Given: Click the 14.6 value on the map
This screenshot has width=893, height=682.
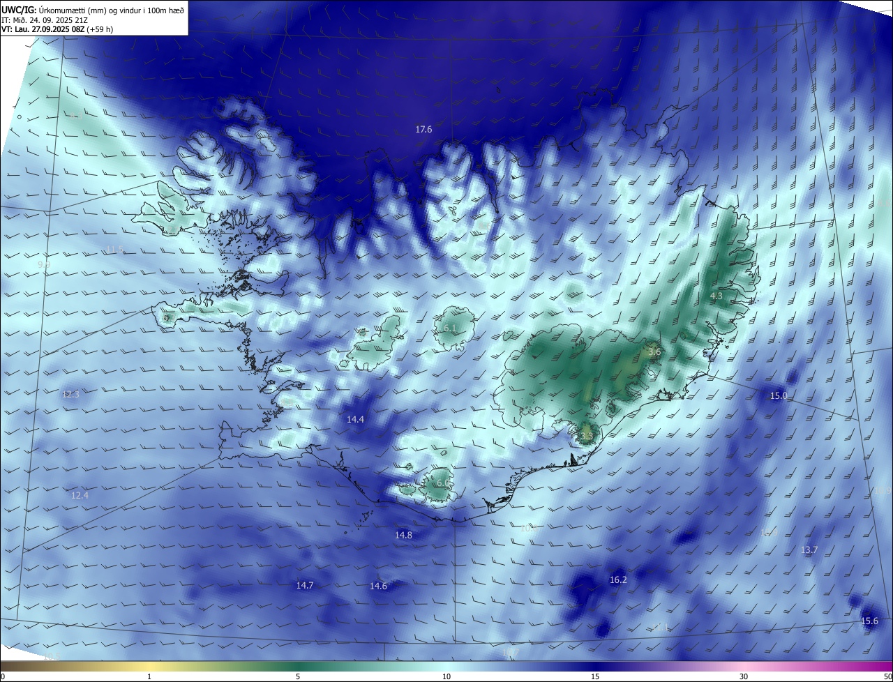Looking at the screenshot, I should point(378,586).
